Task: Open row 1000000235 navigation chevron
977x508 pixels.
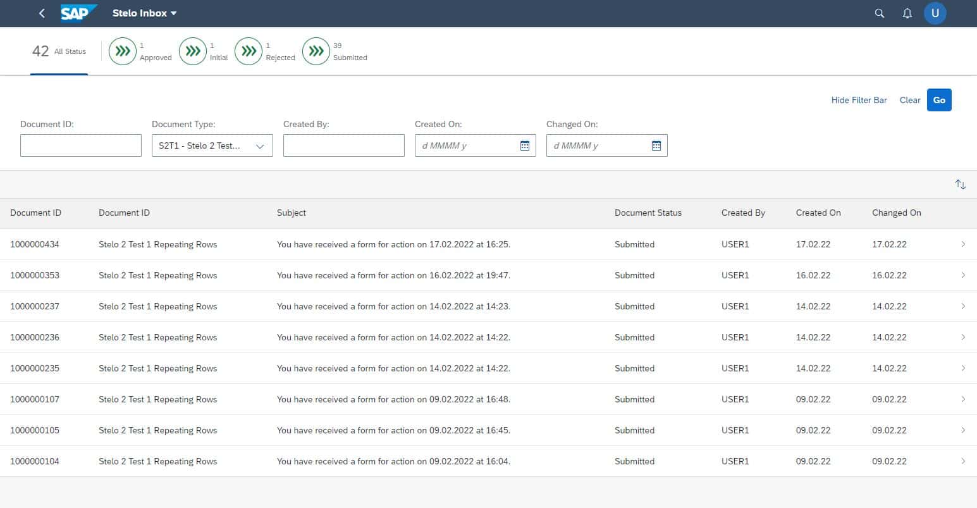Action: pyautogui.click(x=963, y=368)
